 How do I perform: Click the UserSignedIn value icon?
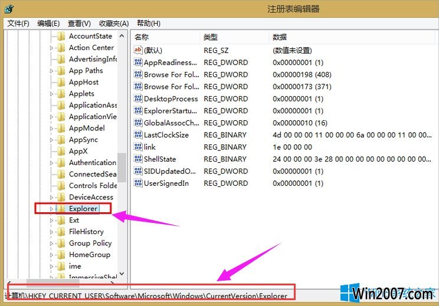coord(137,183)
